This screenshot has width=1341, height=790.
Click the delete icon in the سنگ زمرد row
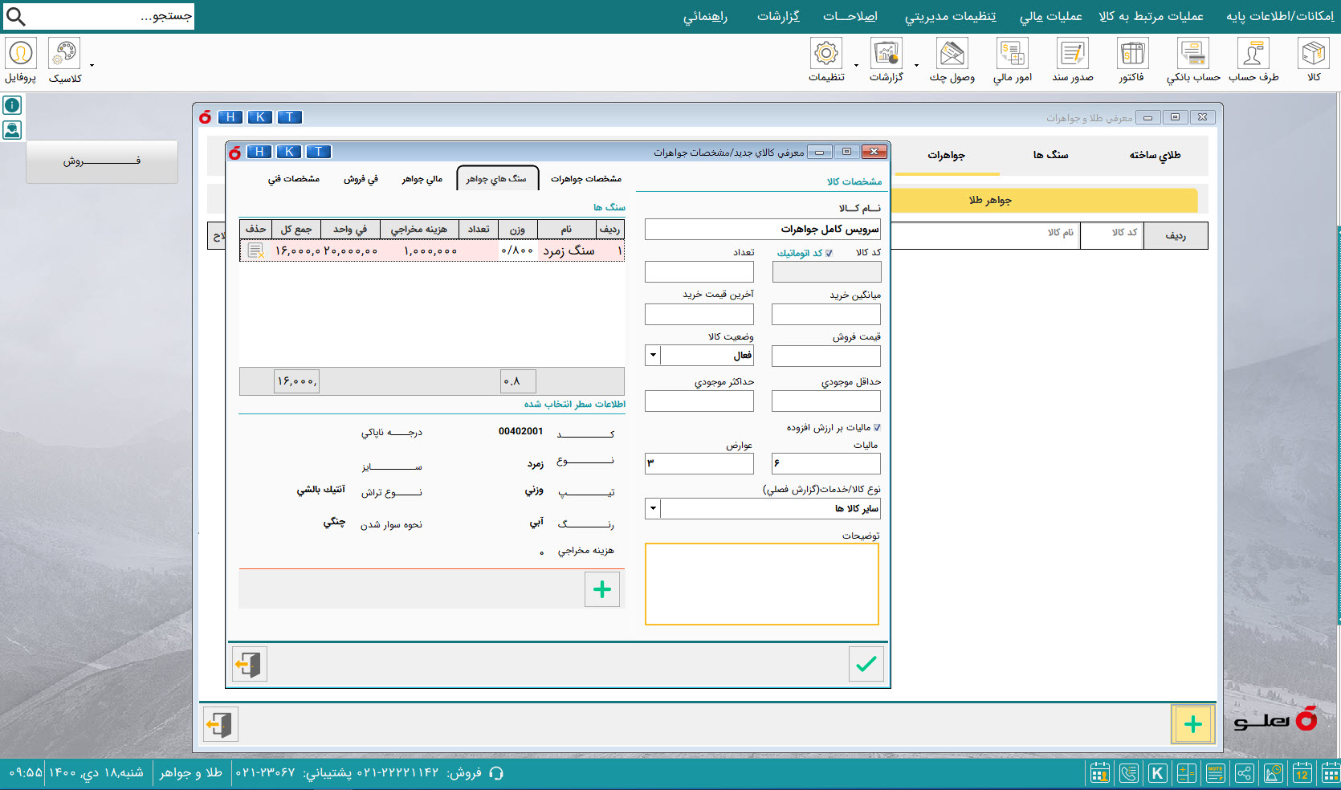pyautogui.click(x=255, y=251)
